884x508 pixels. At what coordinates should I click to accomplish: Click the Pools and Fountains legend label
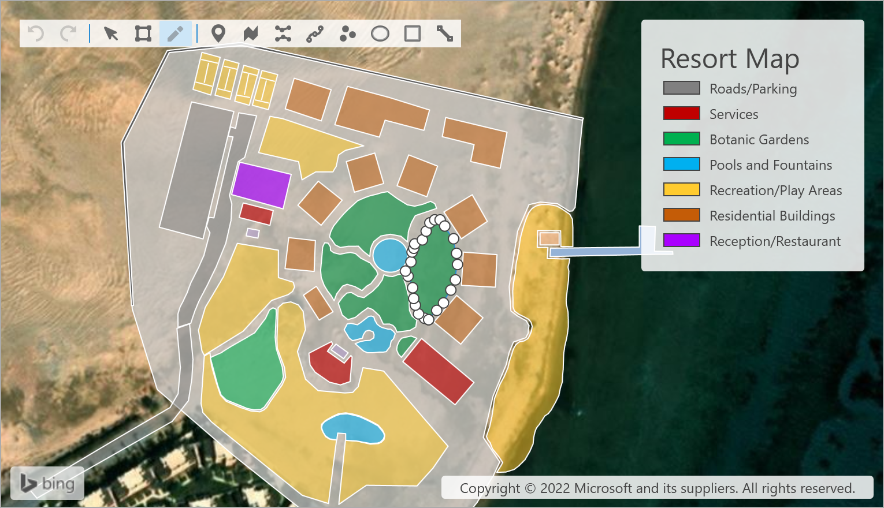[770, 165]
